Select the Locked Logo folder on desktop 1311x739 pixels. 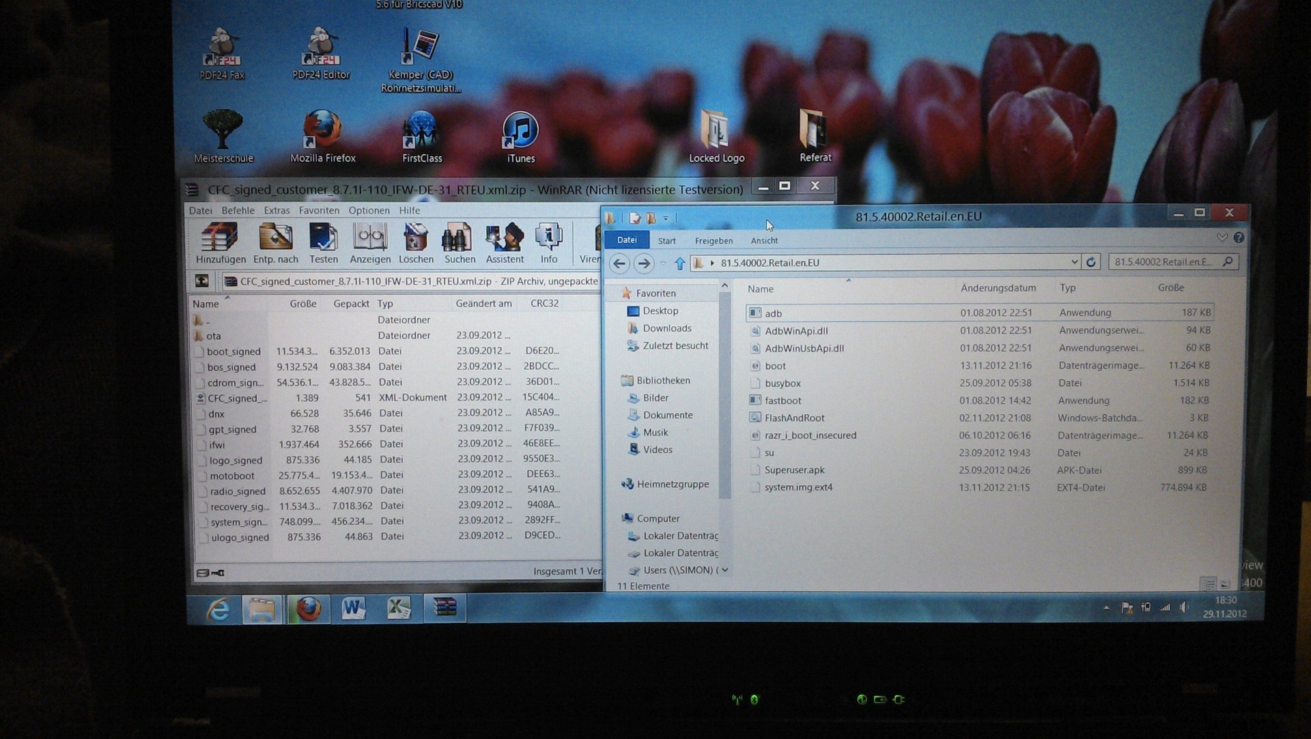tap(716, 136)
